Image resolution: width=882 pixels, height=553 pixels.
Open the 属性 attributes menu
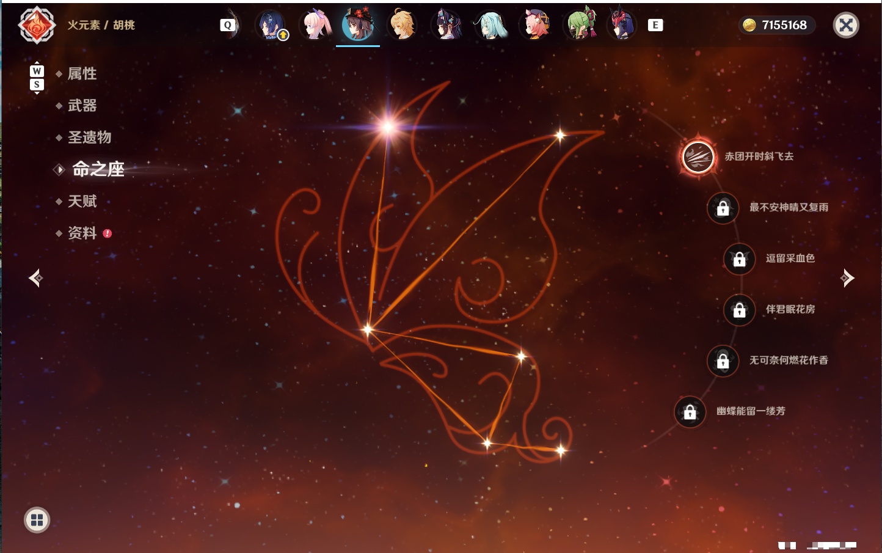[82, 74]
